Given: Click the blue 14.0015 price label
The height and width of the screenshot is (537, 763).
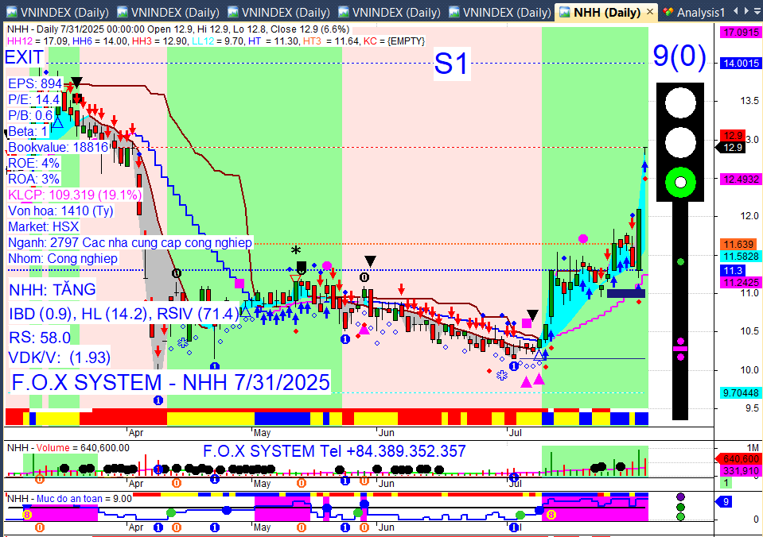Looking at the screenshot, I should click(x=741, y=64).
